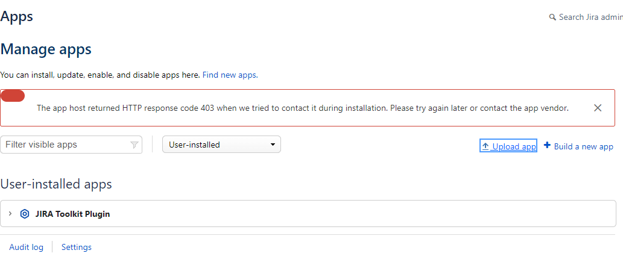Click the funnel filter icon

(134, 145)
